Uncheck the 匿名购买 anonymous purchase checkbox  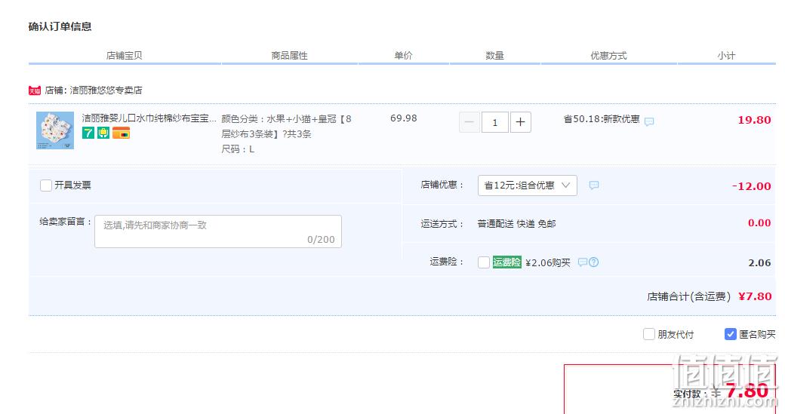(731, 334)
